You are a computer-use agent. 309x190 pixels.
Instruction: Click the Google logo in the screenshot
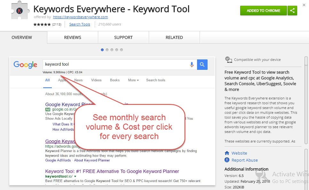click(25, 64)
